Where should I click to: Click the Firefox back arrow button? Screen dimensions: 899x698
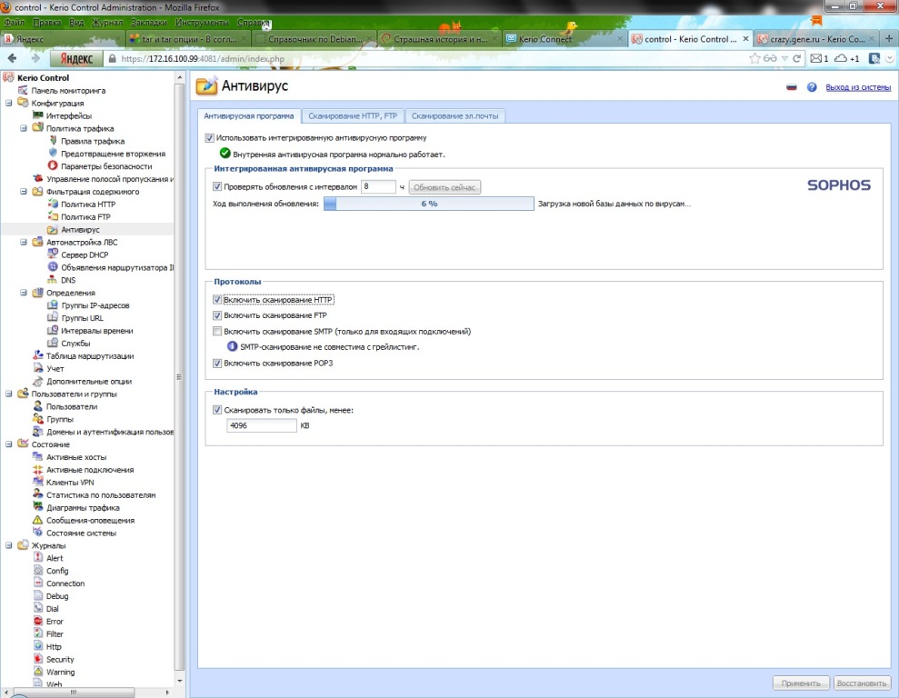click(x=14, y=58)
